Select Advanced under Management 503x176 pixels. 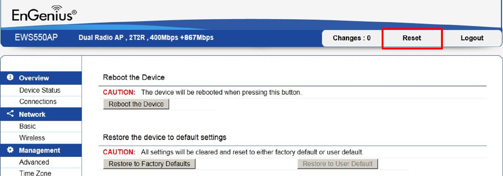coord(34,162)
